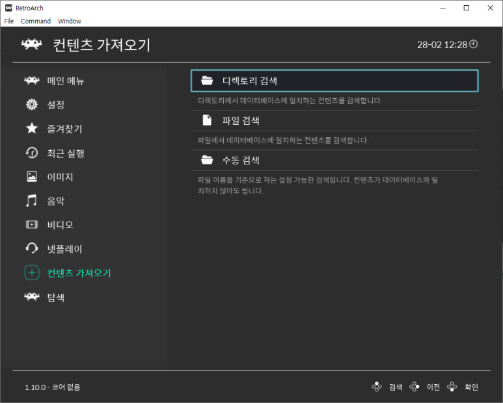The width and height of the screenshot is (503, 403).
Task: Click the plus icon beside 컨텐츠 가져오기
Action: (32, 272)
